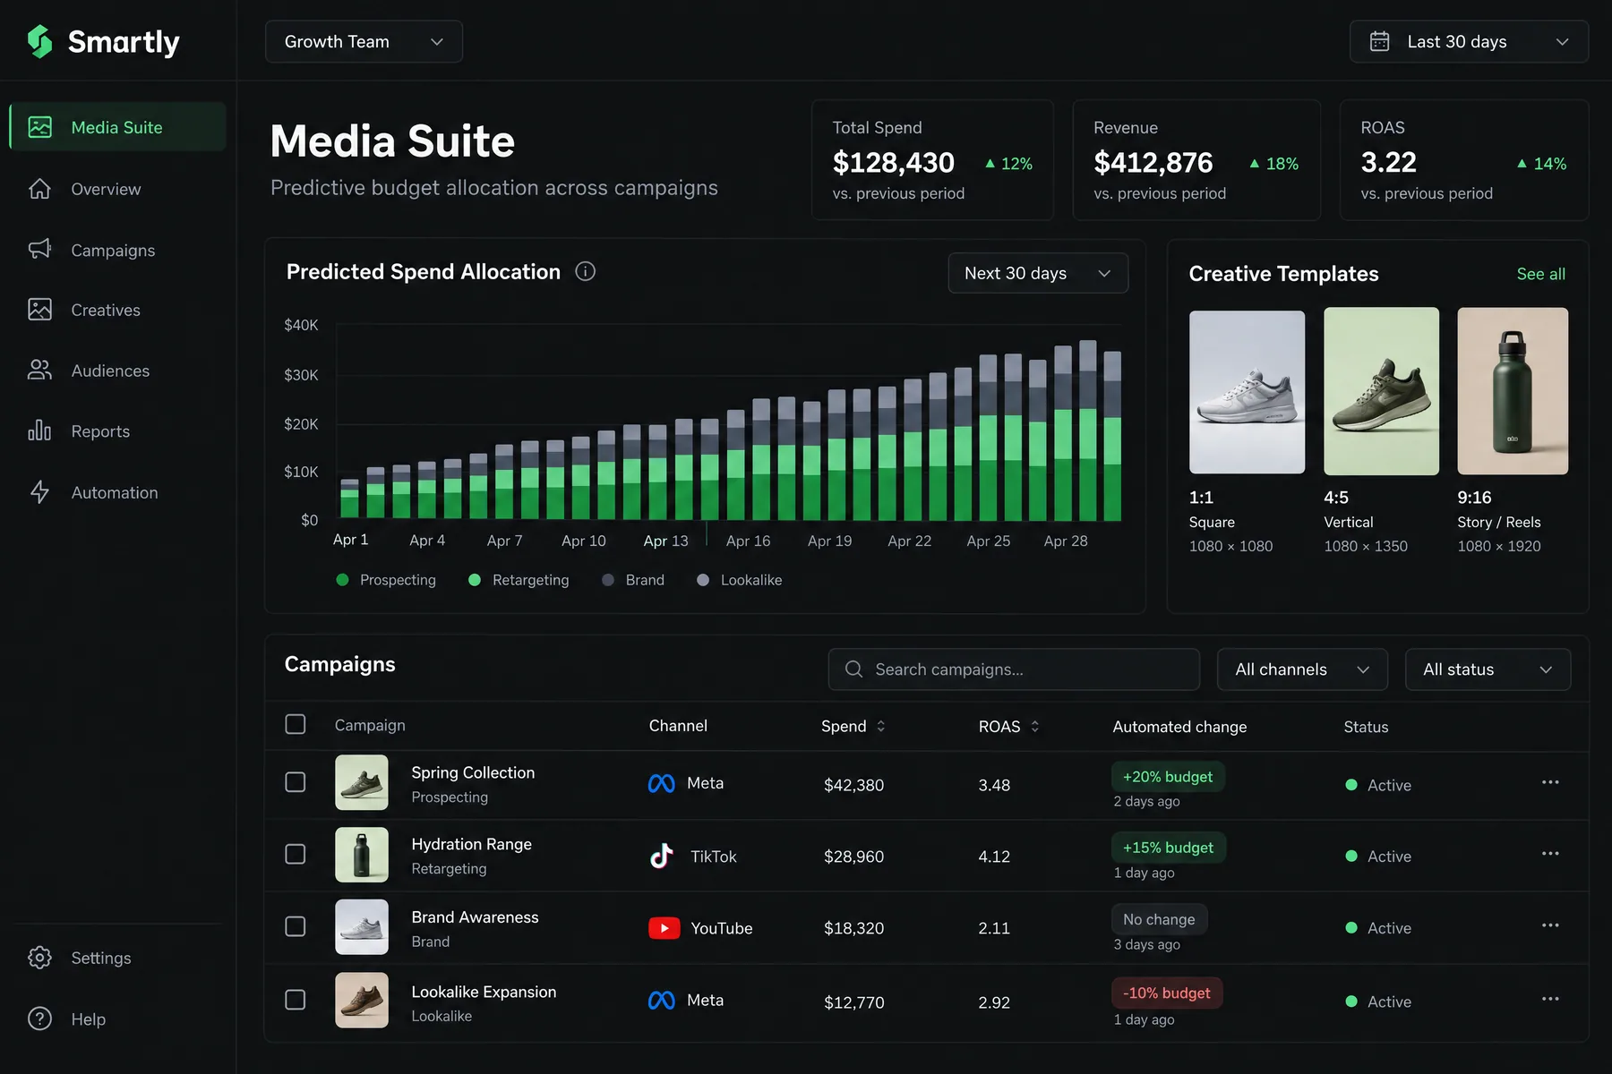Click the first chart bar at Apr 1

click(349, 499)
